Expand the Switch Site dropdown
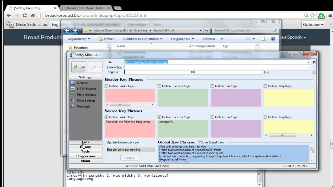333x187 pixels. coord(309,67)
